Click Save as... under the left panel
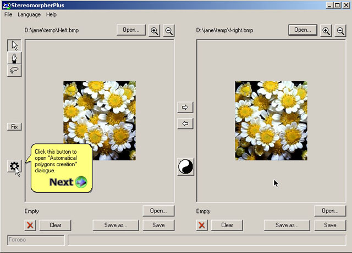 click(116, 225)
